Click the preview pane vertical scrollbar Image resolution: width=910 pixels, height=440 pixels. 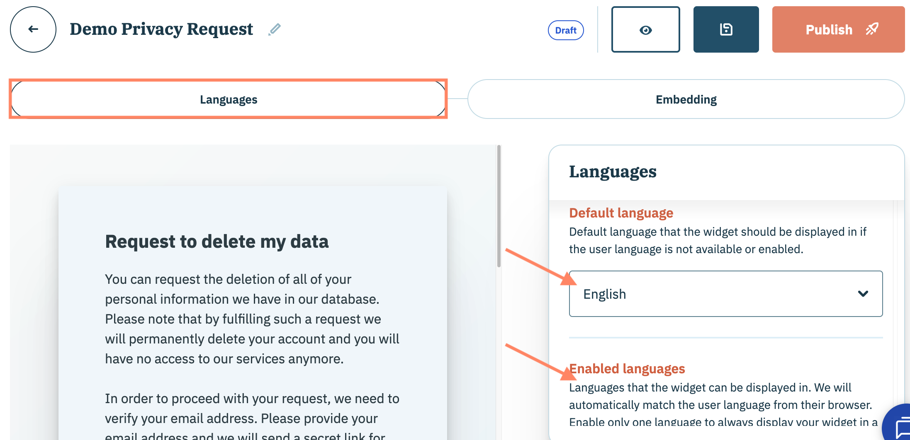pos(499,207)
